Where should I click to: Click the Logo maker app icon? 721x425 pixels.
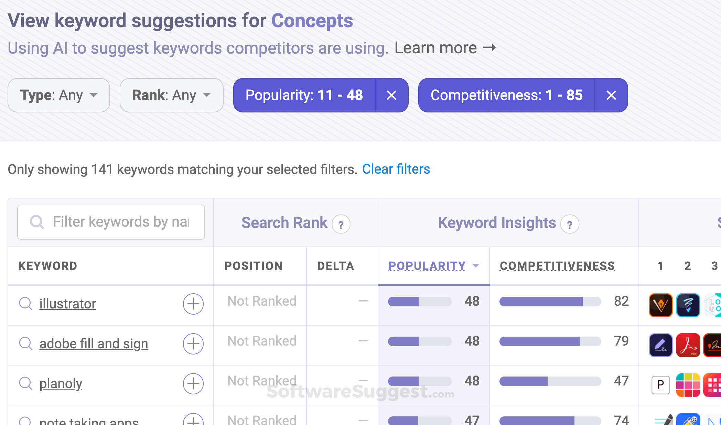point(715,305)
